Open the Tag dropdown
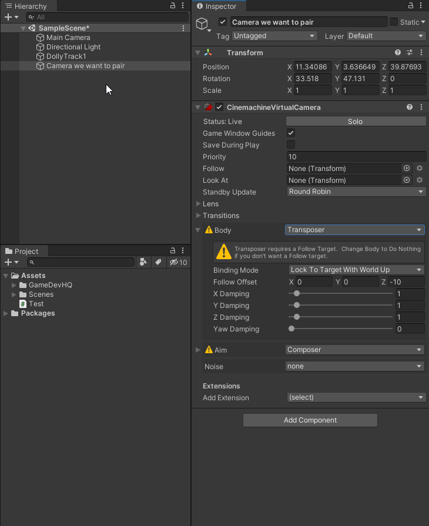This screenshot has height=526, width=429. [274, 36]
